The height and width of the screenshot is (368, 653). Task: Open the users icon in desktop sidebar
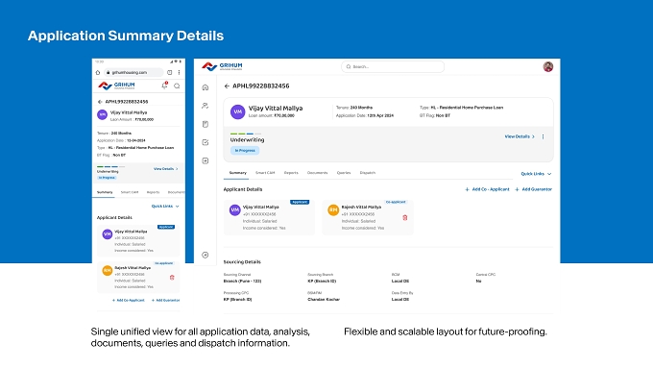(x=205, y=106)
